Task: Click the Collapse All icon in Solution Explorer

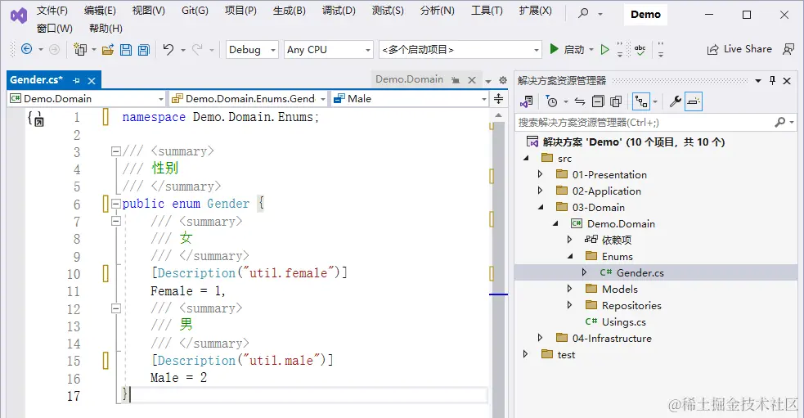Action: click(598, 101)
